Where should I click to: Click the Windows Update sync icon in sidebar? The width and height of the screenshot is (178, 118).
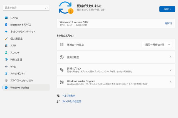(6, 88)
